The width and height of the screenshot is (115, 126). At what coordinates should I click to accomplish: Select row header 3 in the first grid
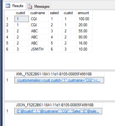9,31
